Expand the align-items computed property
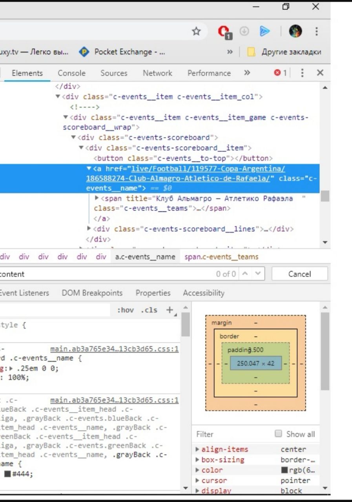 [198, 449]
